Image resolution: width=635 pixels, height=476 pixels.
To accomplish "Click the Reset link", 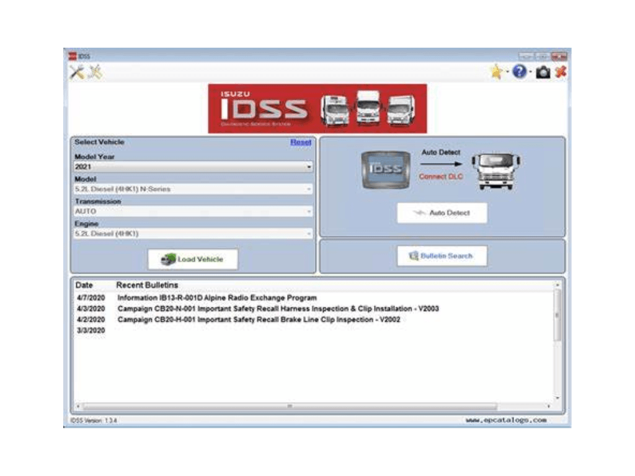I will [301, 142].
